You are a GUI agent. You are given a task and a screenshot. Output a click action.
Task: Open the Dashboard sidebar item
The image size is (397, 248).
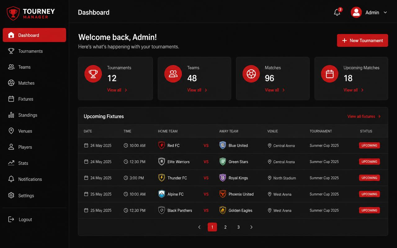pyautogui.click(x=34, y=35)
